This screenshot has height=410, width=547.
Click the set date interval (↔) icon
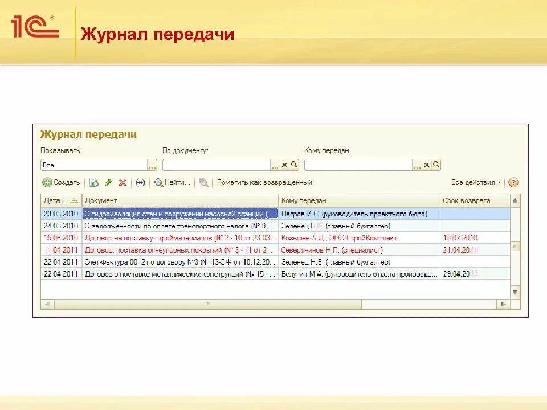pyautogui.click(x=141, y=182)
